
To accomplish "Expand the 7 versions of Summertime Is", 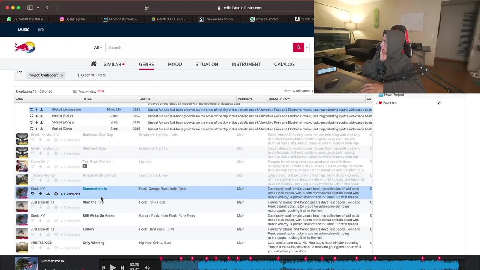I will point(70,194).
